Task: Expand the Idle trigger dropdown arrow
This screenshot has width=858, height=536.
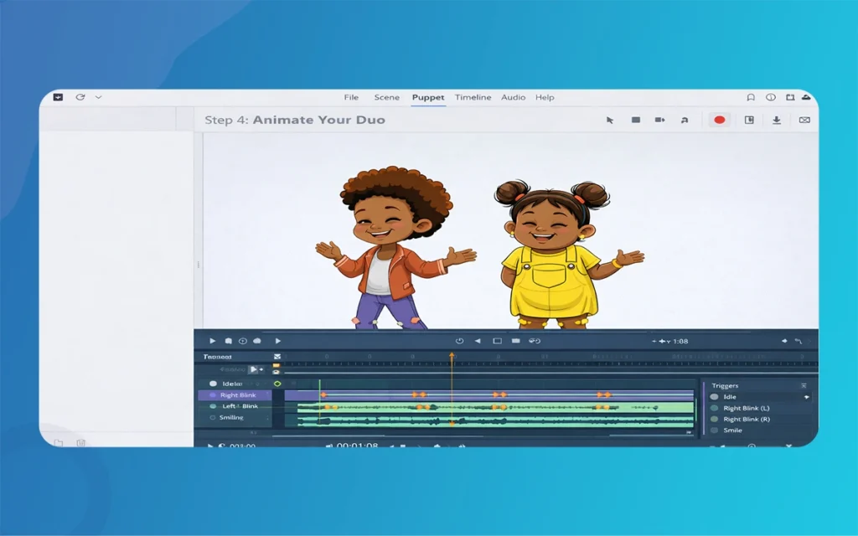Action: [806, 397]
